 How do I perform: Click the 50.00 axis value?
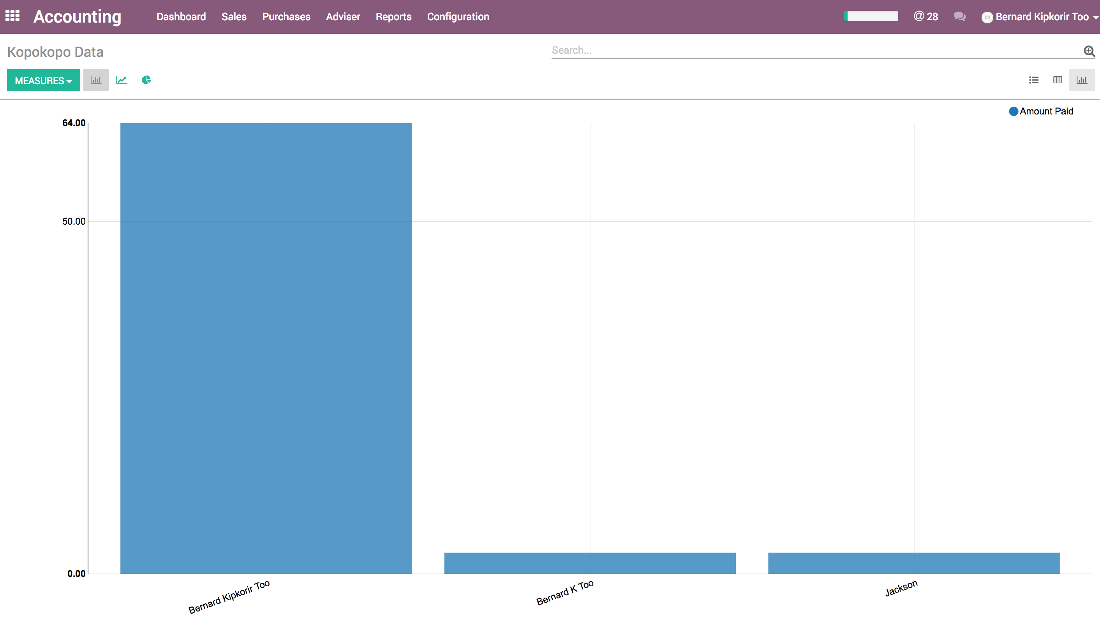click(x=74, y=221)
